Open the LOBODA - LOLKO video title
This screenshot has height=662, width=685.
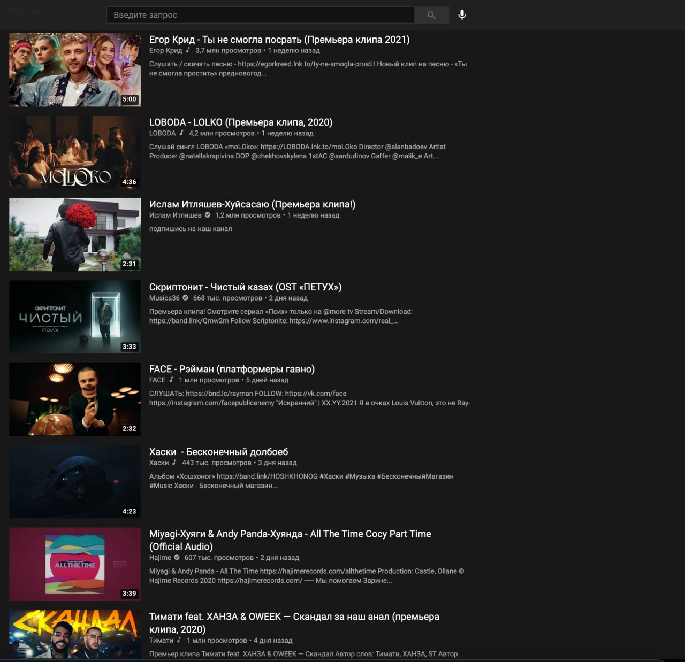coord(241,122)
